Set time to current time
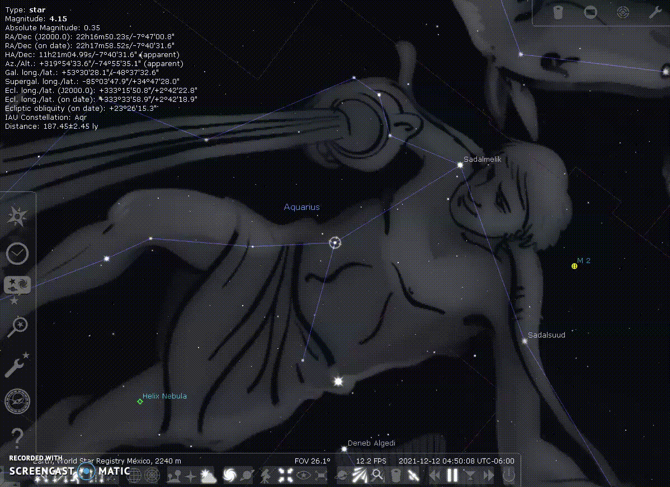Viewport: 670px width, 487px height. tap(470, 475)
